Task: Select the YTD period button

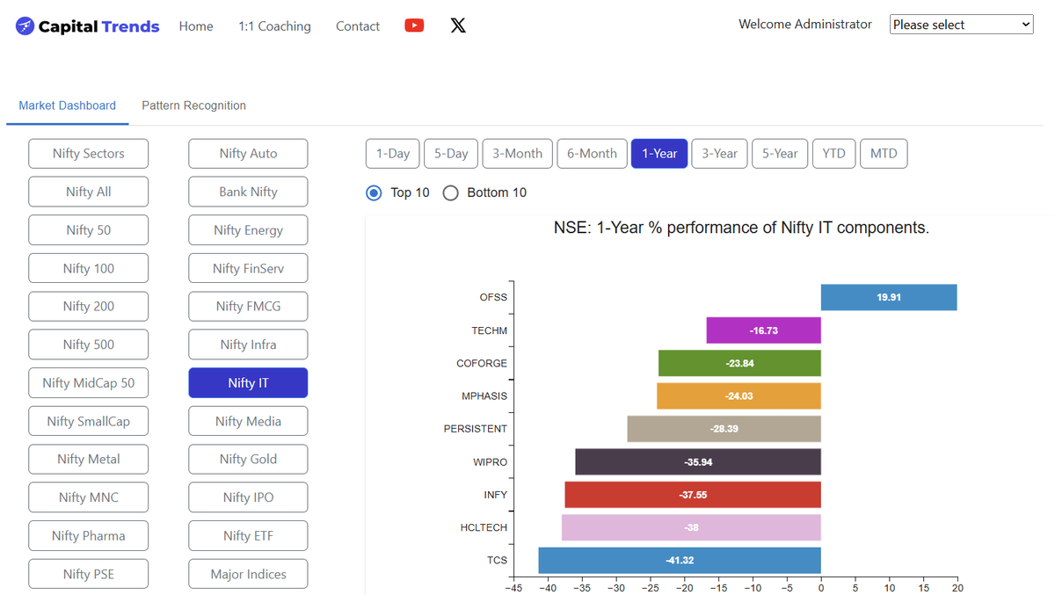Action: point(833,154)
